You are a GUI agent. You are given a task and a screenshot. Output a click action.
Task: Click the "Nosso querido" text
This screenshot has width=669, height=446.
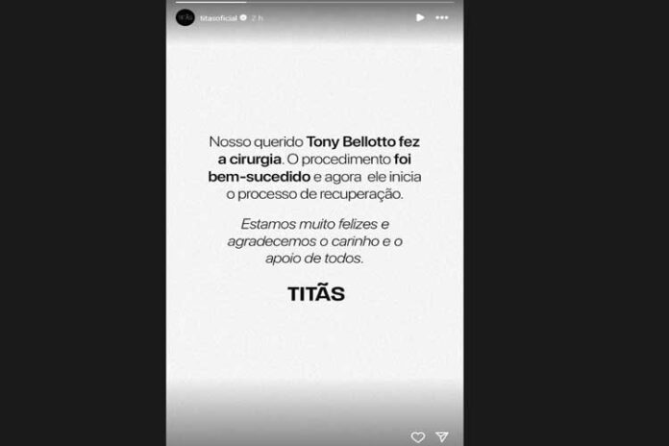[x=256, y=141]
